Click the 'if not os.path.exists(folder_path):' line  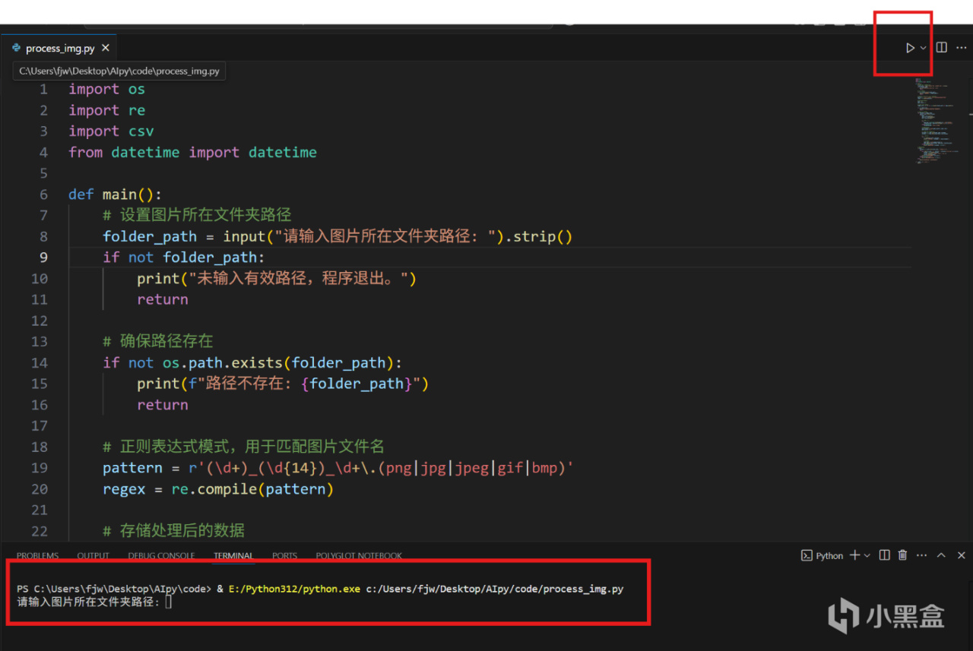252,362
